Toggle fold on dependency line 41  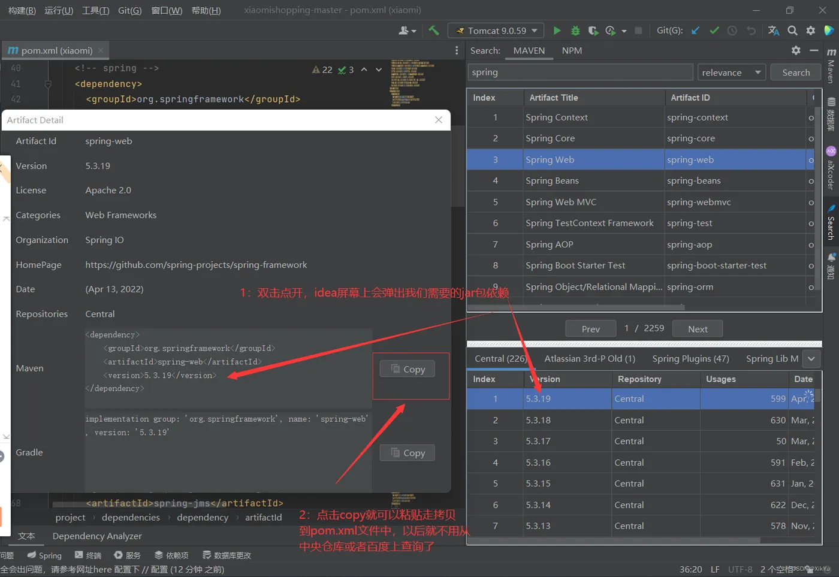pos(48,84)
